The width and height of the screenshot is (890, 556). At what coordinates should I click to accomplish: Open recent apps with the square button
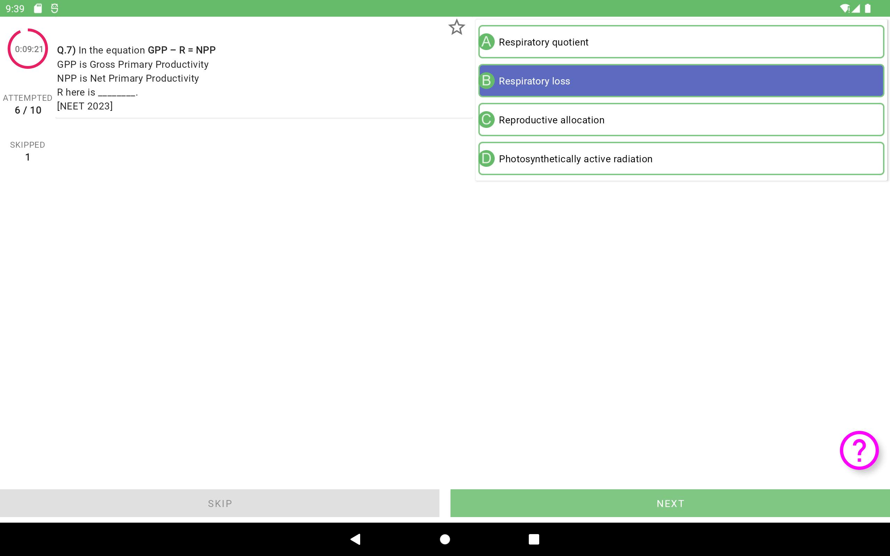pyautogui.click(x=534, y=539)
